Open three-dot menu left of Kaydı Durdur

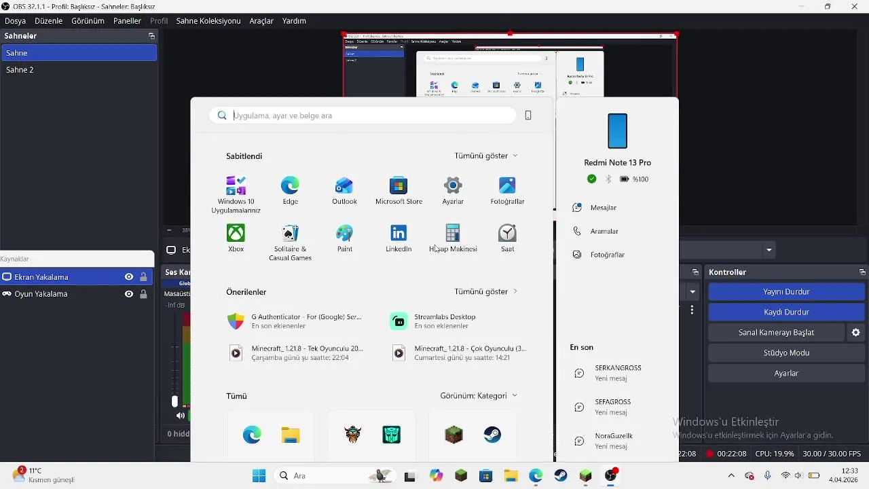(x=692, y=310)
